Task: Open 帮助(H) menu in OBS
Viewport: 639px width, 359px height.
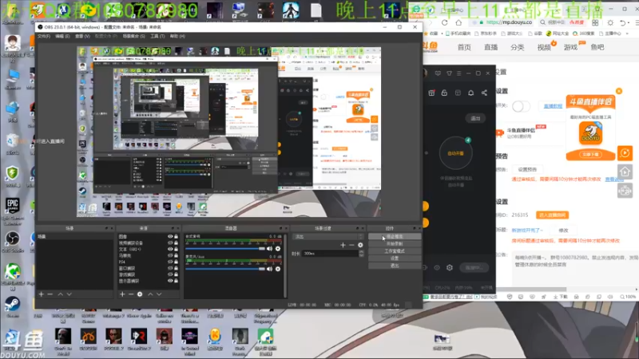Action: pos(177,36)
